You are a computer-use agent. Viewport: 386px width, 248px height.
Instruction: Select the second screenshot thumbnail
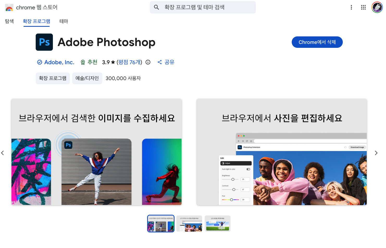(189, 224)
